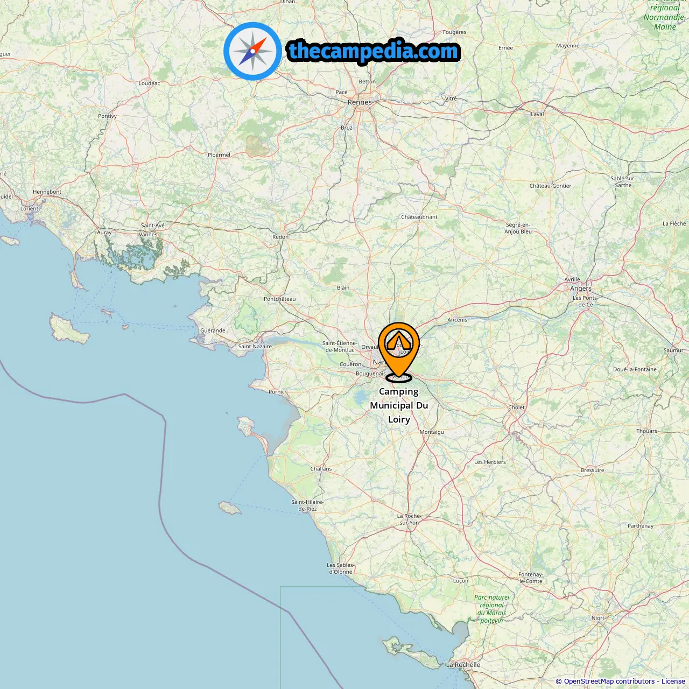Click the La Roche-sur-Yon label
689x689 pixels.
[x=409, y=519]
